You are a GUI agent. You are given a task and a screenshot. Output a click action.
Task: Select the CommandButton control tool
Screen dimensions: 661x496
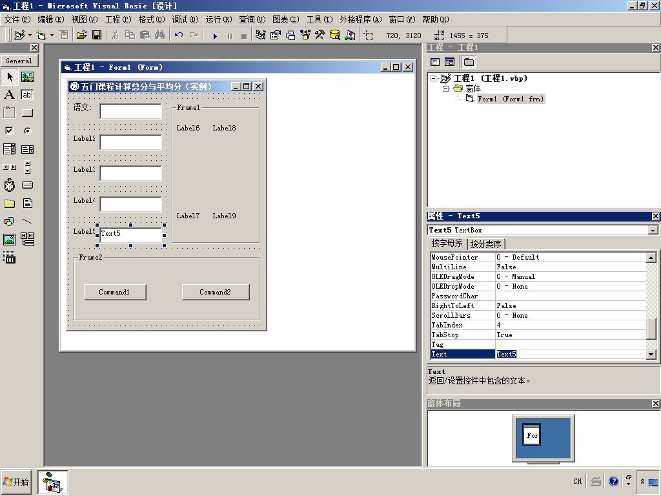point(27,112)
